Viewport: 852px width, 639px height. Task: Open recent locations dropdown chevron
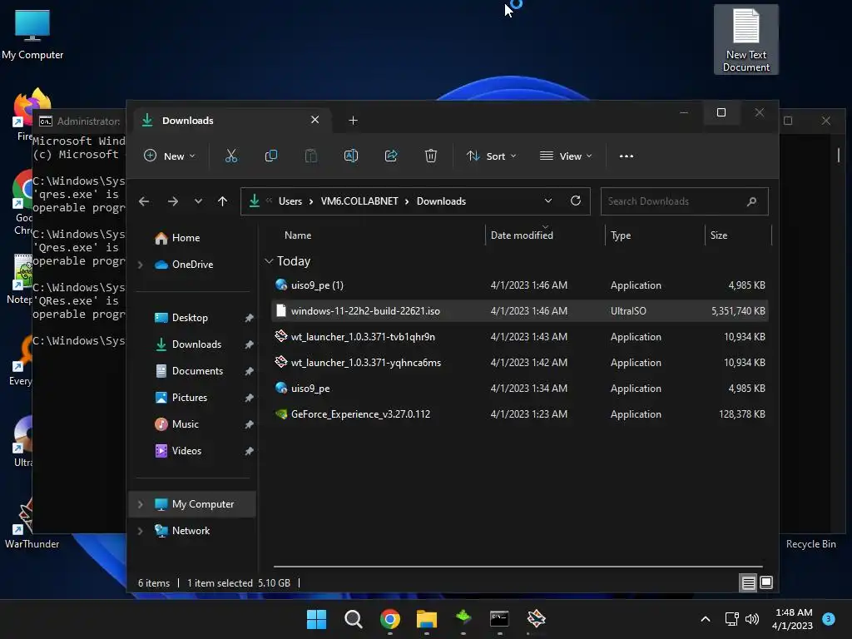pos(198,201)
